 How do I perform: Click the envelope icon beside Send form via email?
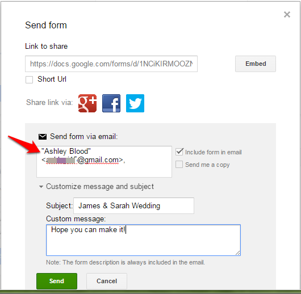[x=43, y=137]
